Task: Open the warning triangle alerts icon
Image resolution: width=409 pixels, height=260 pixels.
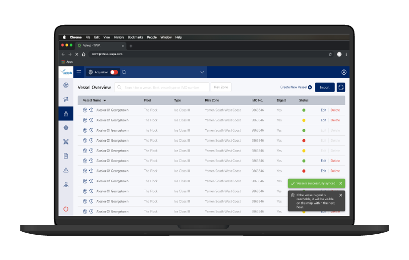Action: (66, 170)
